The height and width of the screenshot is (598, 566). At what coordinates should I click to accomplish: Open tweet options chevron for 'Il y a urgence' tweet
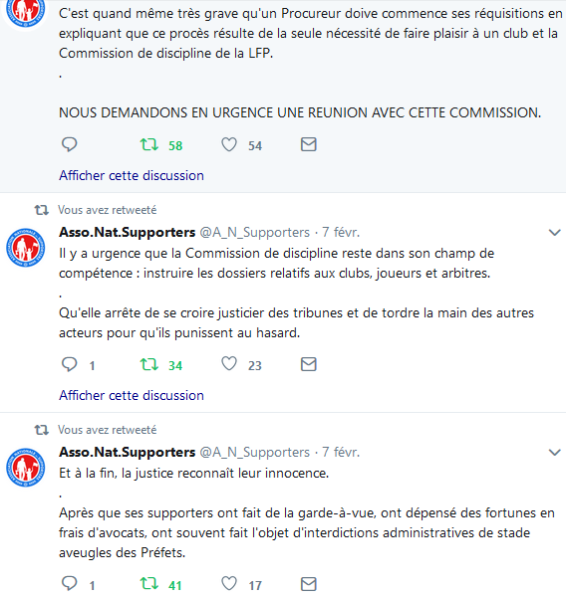click(x=554, y=232)
